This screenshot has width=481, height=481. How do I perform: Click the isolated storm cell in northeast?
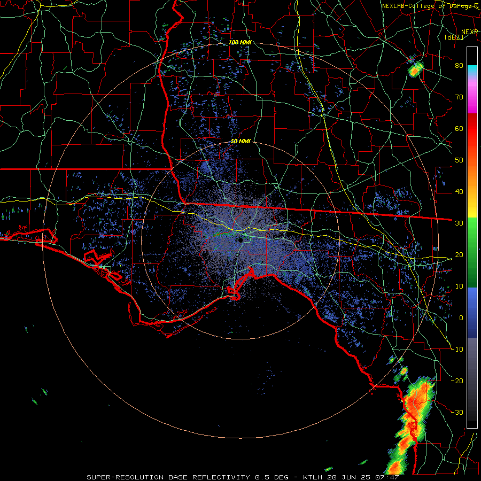[x=415, y=69]
